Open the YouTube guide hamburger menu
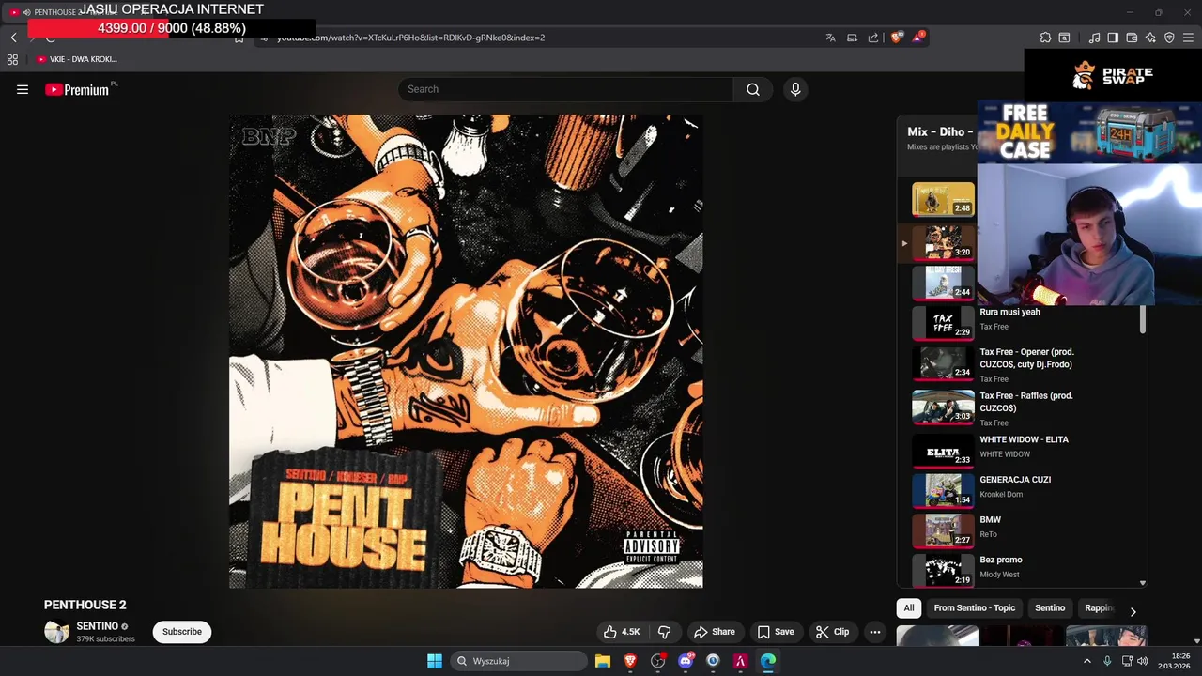Viewport: 1202px width, 676px height. [23, 89]
